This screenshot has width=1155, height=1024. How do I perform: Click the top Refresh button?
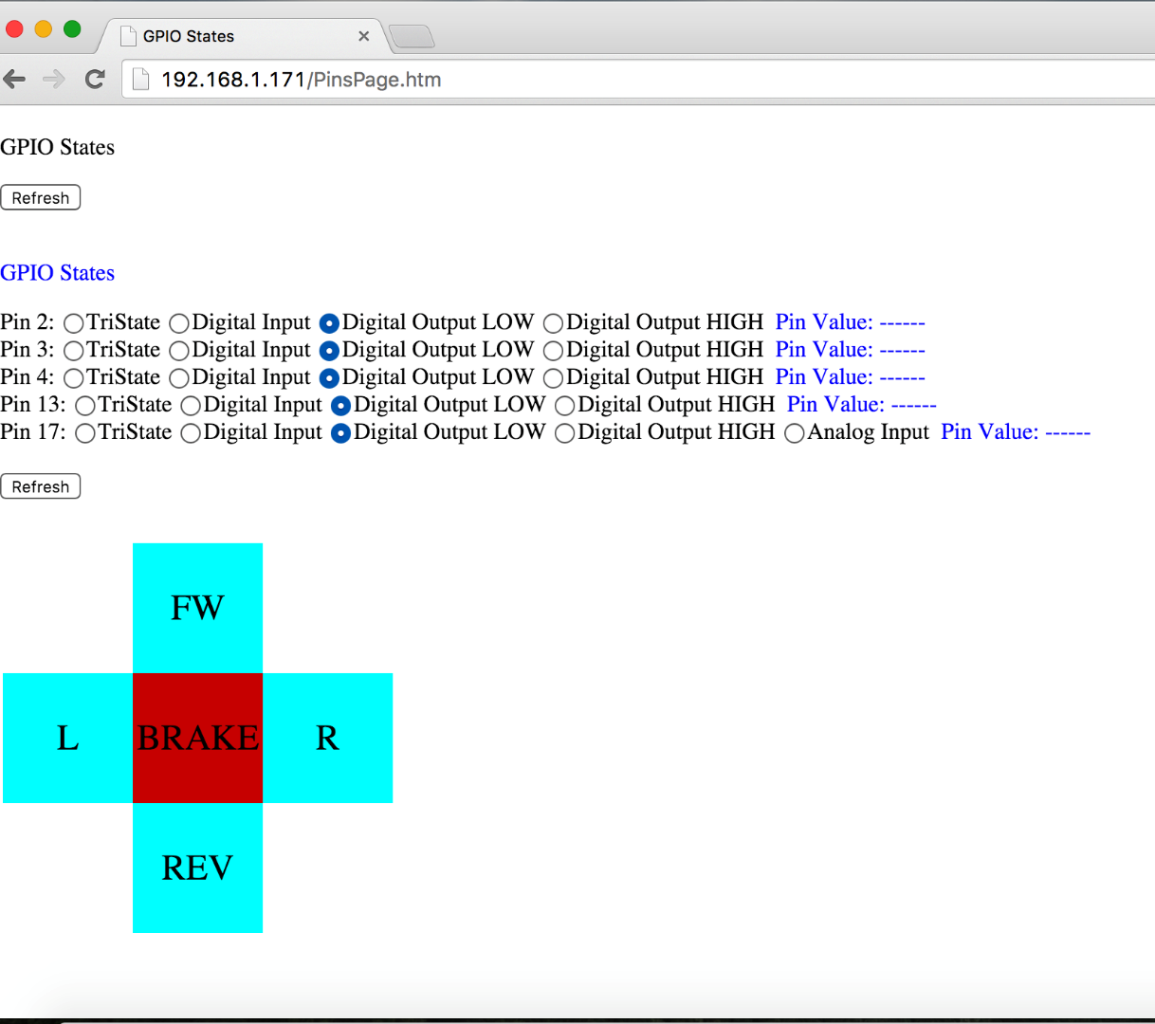(x=40, y=197)
